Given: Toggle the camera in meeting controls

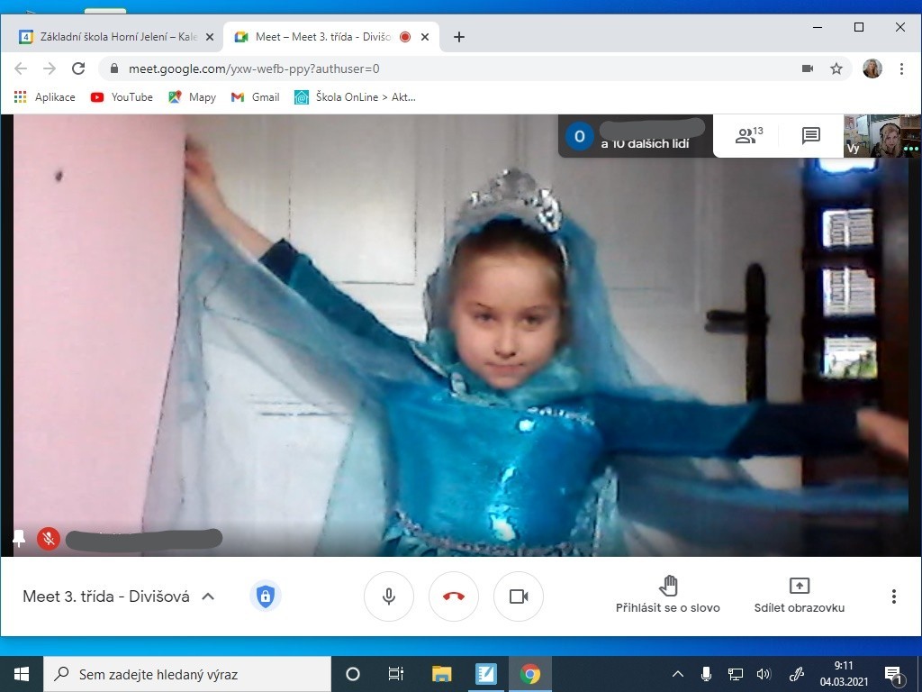Looking at the screenshot, I should point(519,596).
